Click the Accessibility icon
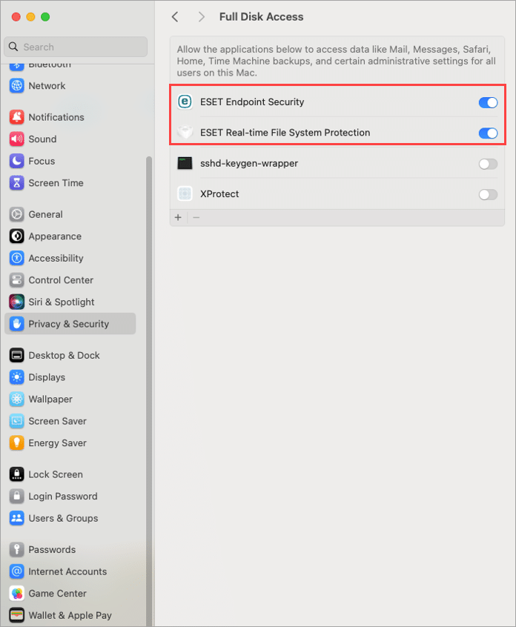 click(x=17, y=259)
